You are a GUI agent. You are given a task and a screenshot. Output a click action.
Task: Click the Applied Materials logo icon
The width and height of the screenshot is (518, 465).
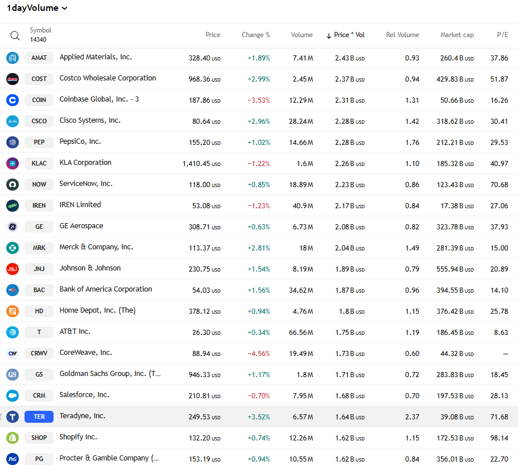point(13,58)
